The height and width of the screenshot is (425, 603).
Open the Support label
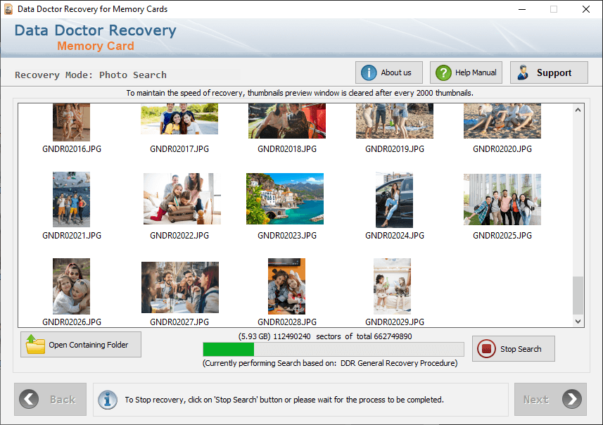click(x=554, y=72)
